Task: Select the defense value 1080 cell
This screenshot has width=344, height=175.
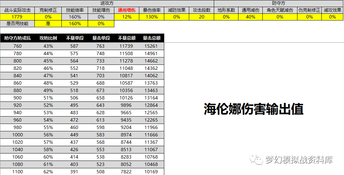Action: click(x=18, y=165)
